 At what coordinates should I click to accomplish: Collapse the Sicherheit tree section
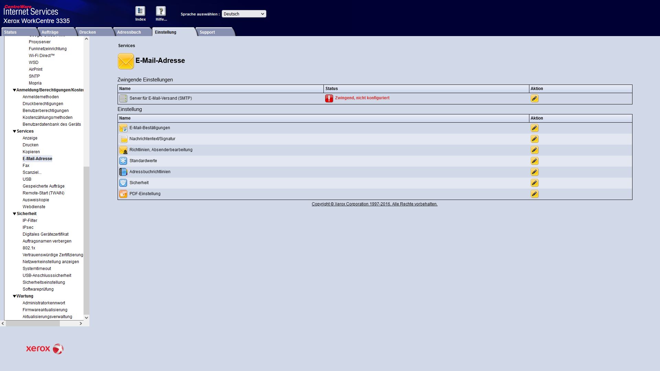click(x=14, y=214)
